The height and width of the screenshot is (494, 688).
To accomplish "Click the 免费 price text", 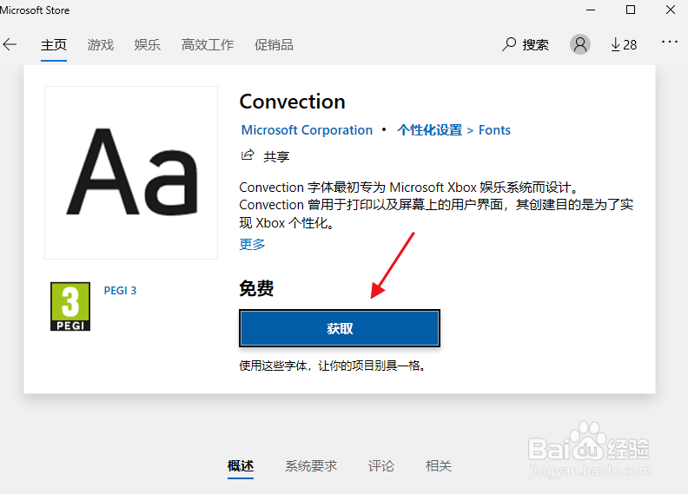I will click(x=256, y=288).
